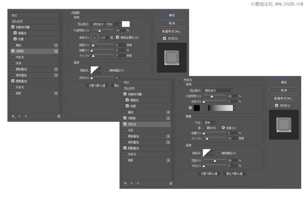This screenshot has height=199, width=308.
Task: Click white color swatch in Inner Shadow dialog
Action: pos(126,24)
